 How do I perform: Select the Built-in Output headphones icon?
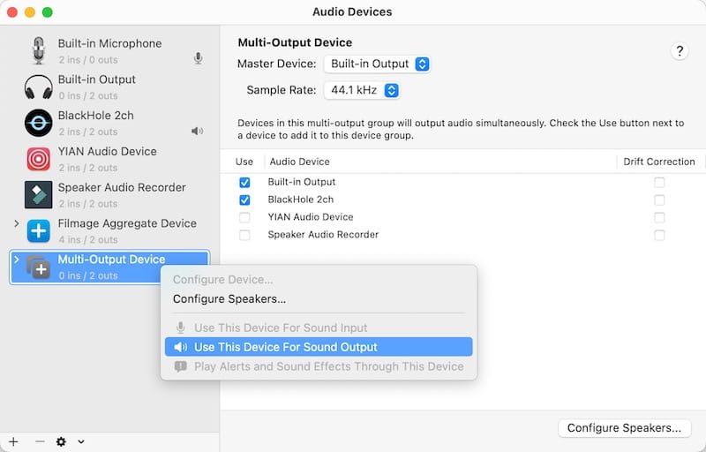coord(38,87)
